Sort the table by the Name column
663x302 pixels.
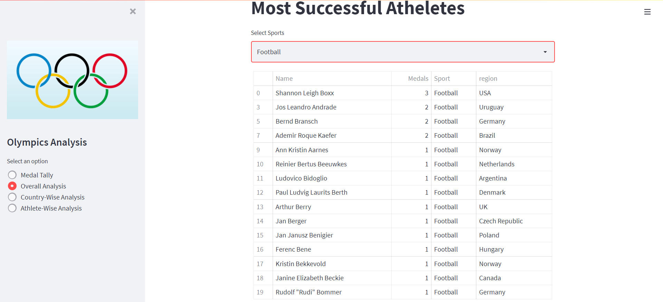pyautogui.click(x=284, y=78)
